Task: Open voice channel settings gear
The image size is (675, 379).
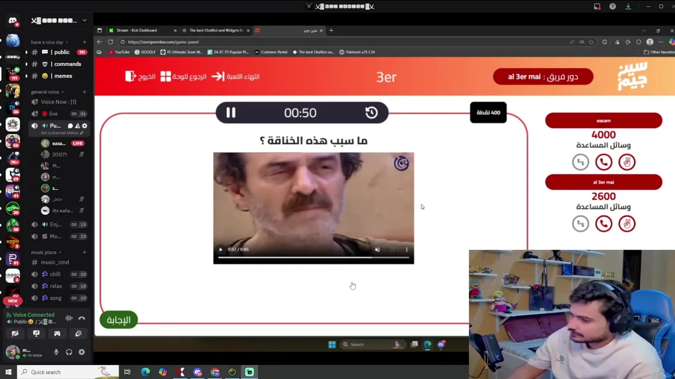Action: coord(84,126)
